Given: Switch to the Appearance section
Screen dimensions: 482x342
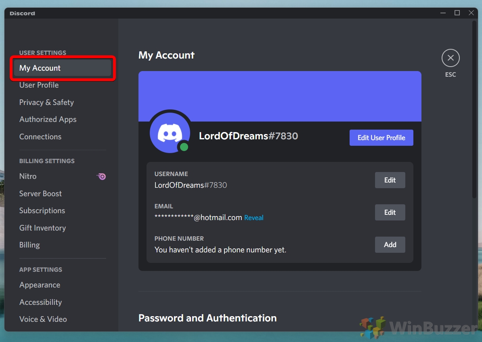Looking at the screenshot, I should 40,285.
